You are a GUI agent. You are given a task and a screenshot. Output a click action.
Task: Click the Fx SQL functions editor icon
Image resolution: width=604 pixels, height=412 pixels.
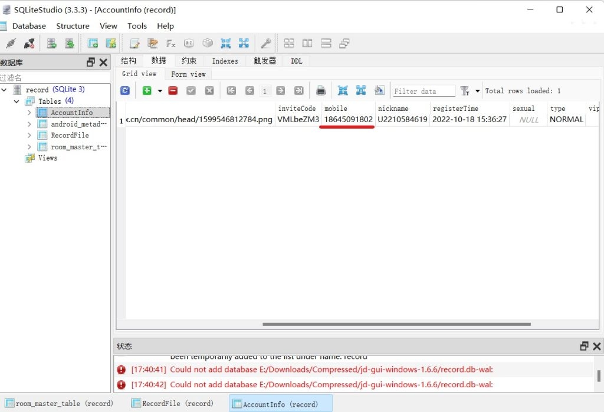171,43
